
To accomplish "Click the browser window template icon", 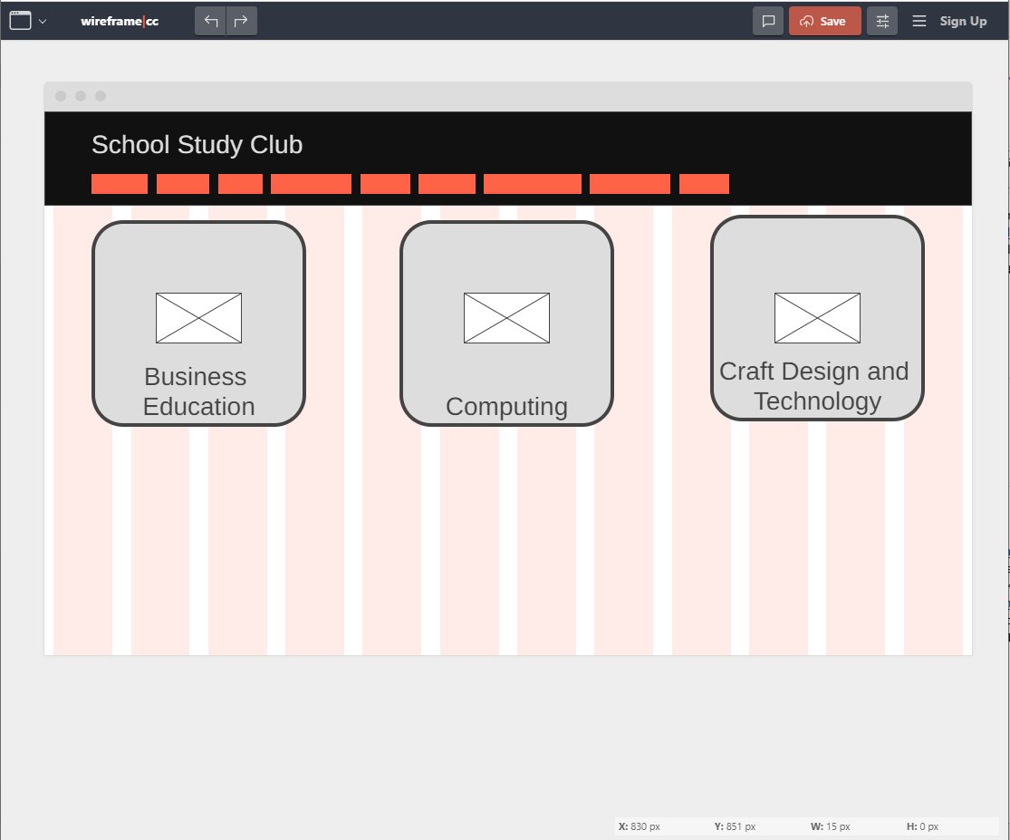I will (x=20, y=21).
